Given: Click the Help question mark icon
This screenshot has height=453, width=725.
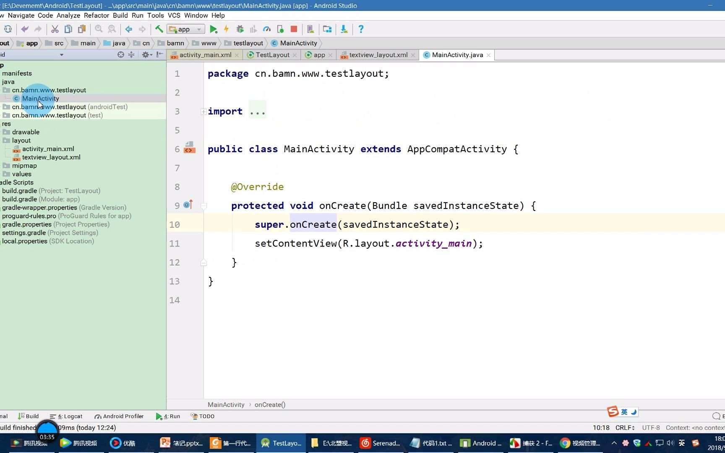Looking at the screenshot, I should coord(361,29).
